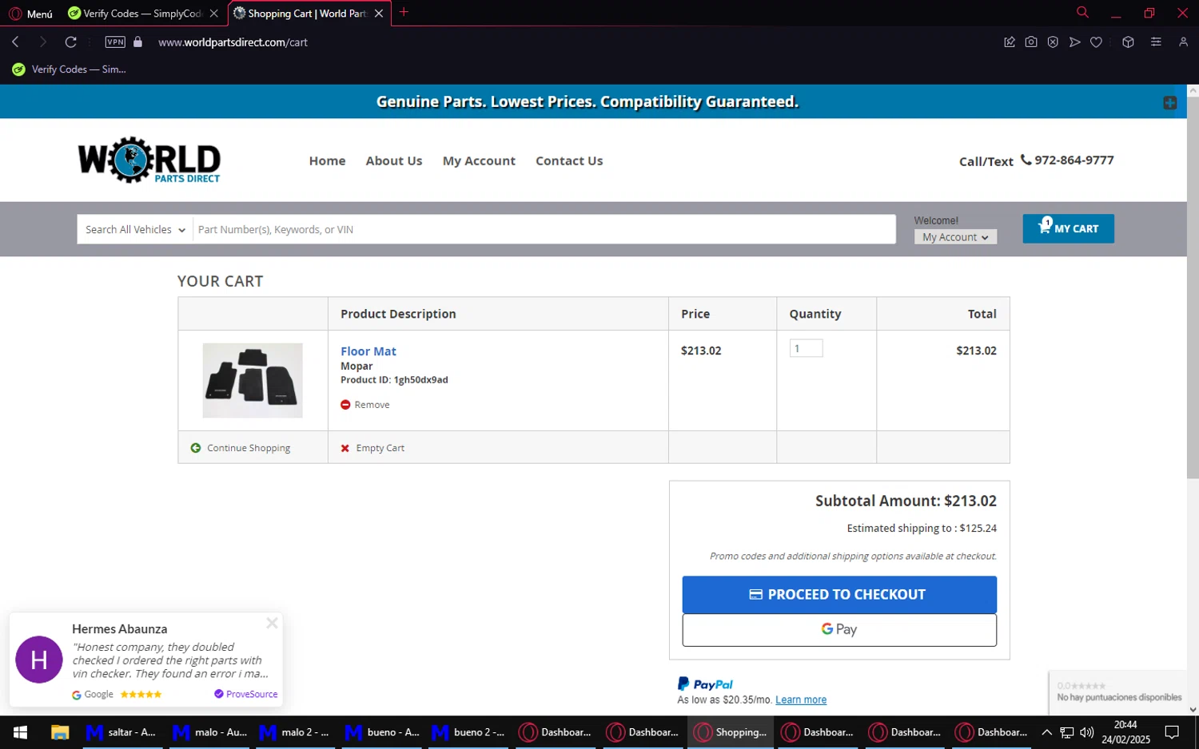The width and height of the screenshot is (1199, 749).
Task: Reload the current page
Action: (x=71, y=42)
